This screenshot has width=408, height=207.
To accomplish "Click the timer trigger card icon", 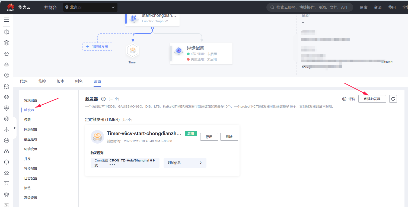I will pos(97,137).
